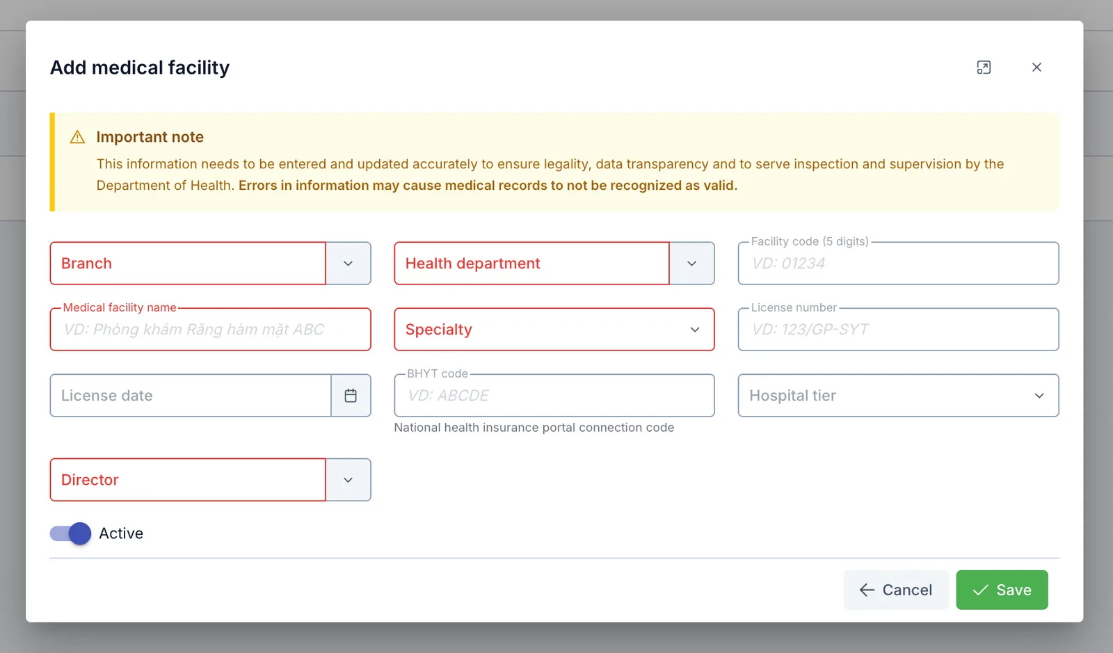Click the Add medical facility title
1113x653 pixels.
[140, 67]
